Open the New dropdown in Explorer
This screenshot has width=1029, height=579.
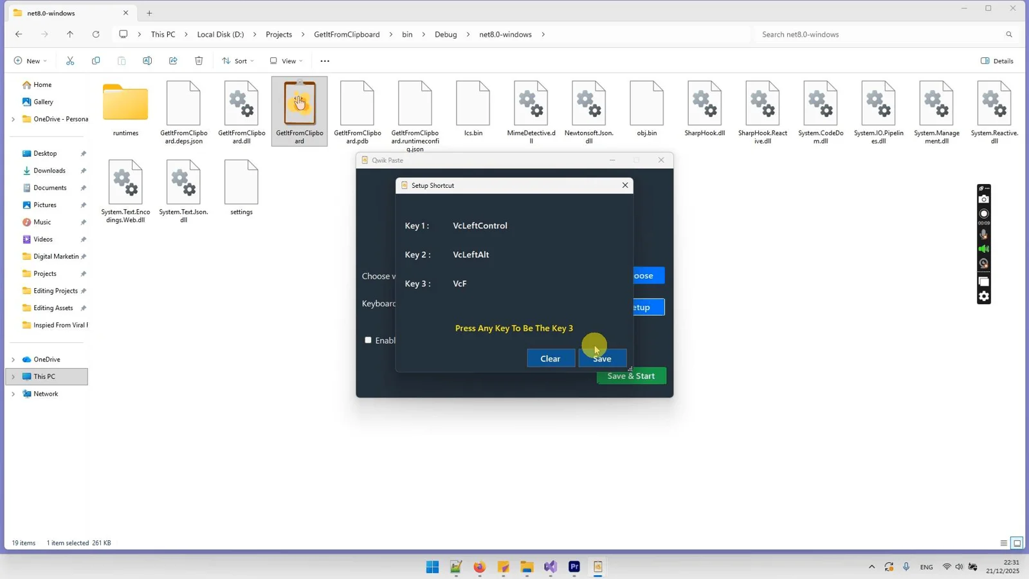coord(30,61)
